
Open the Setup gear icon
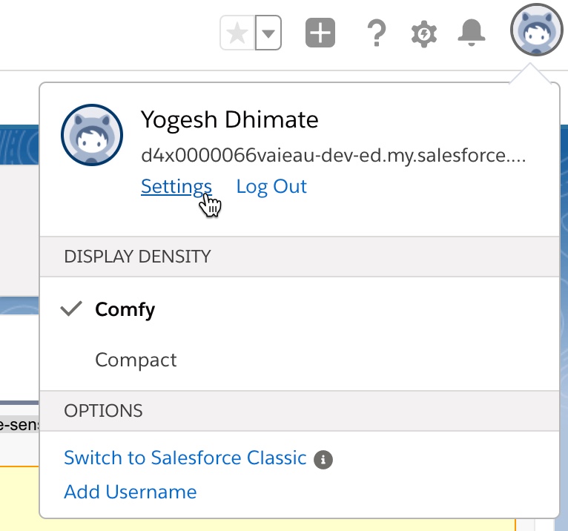[x=424, y=34]
